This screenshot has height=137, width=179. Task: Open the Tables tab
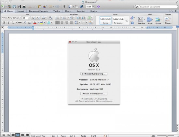(57, 11)
